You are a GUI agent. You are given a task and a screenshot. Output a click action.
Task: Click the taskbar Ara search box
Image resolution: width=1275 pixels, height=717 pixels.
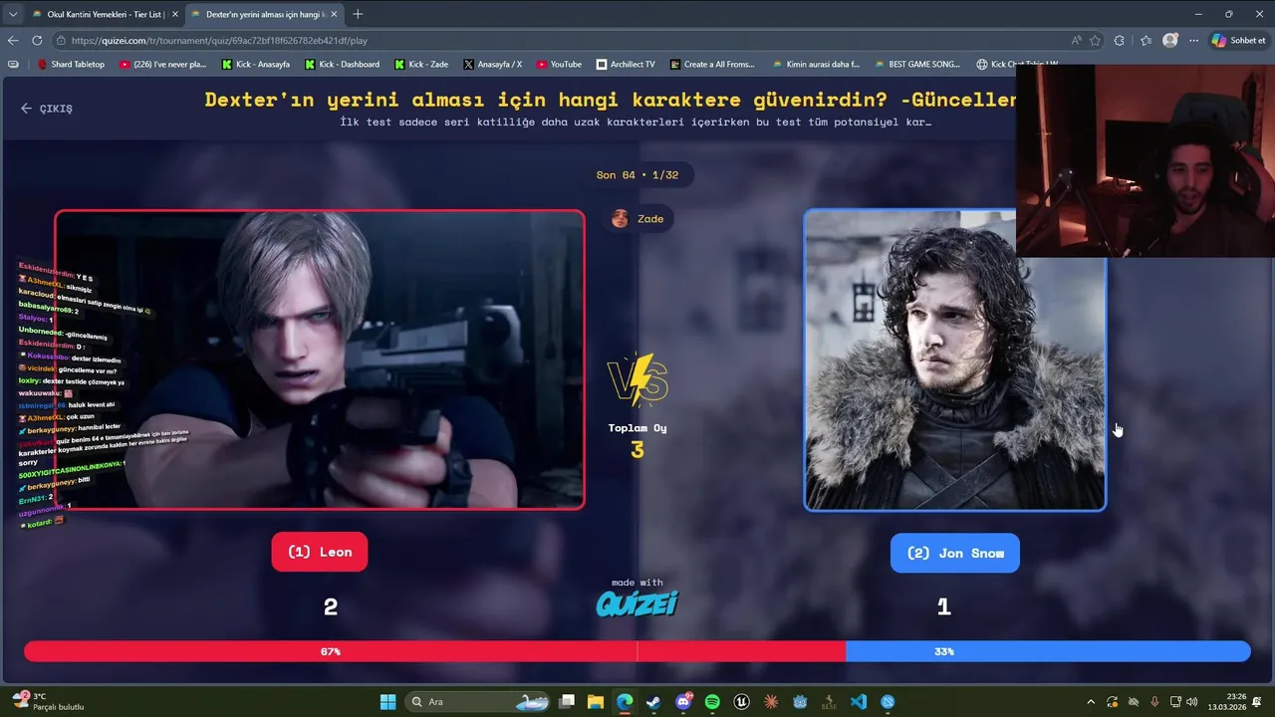coord(475,702)
